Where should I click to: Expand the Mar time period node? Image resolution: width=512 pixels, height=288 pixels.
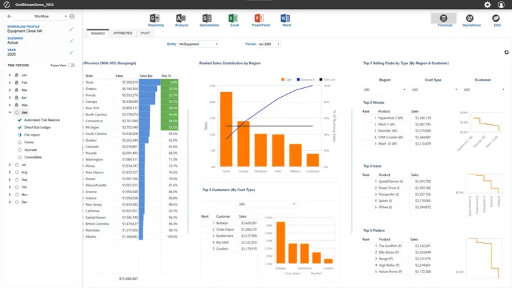click(10, 89)
